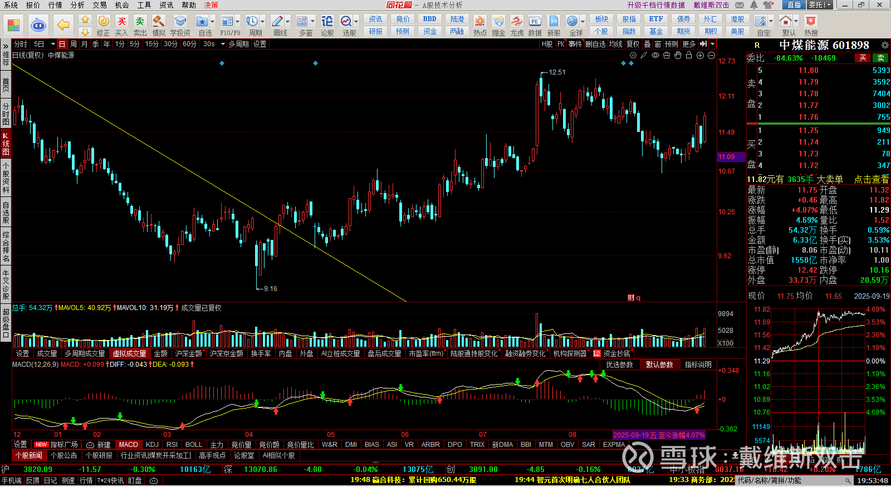The width and height of the screenshot is (891, 487).
Task: Open the 龙虎 dragon-tiger list icon
Action: coord(517,22)
